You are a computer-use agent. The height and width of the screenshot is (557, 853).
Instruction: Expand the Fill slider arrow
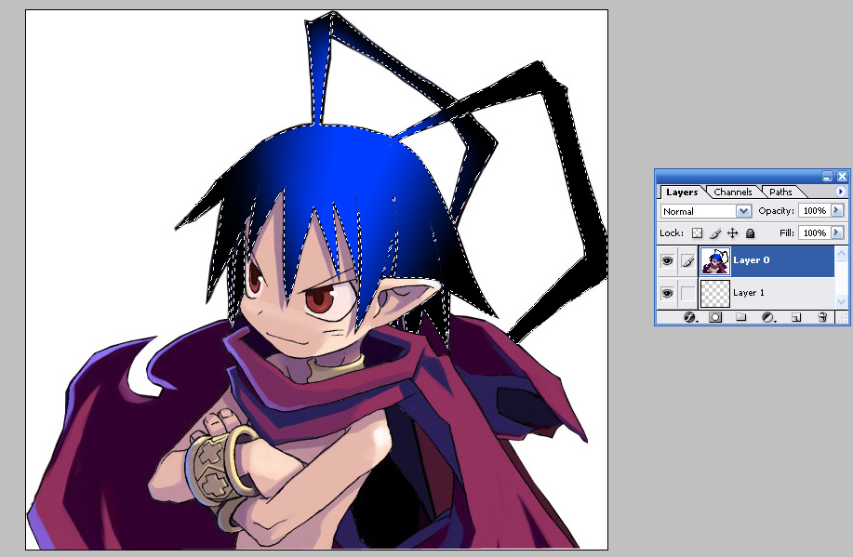837,232
